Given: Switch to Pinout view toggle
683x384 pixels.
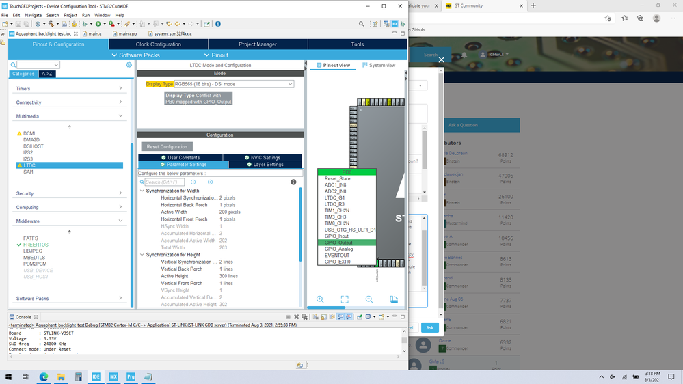Looking at the screenshot, I should coord(333,66).
